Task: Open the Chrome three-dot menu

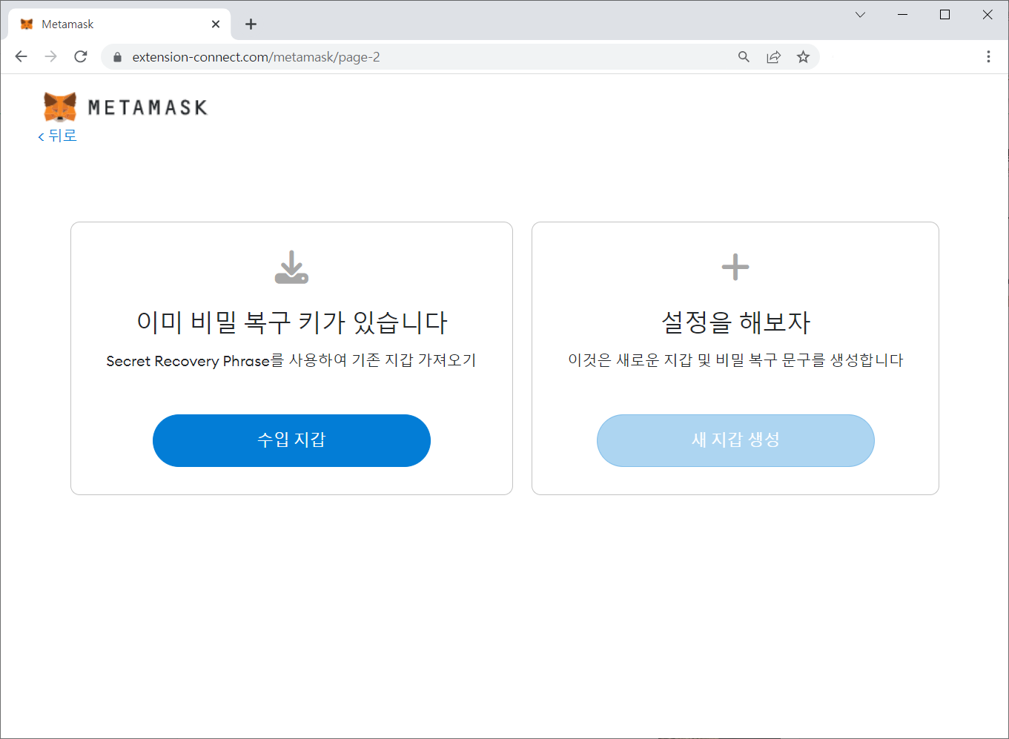Action: pos(988,57)
